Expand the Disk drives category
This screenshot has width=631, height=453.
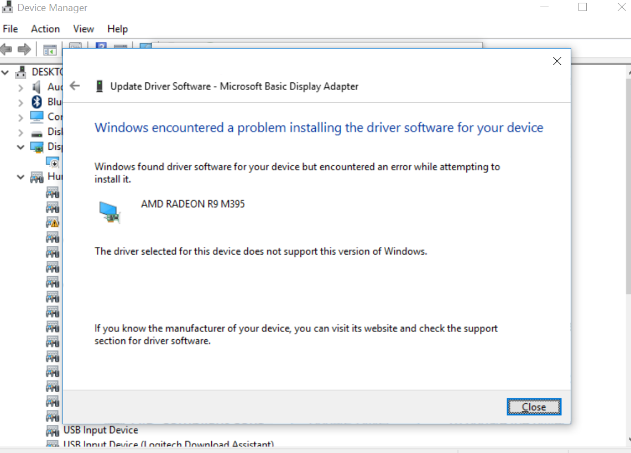(x=20, y=132)
